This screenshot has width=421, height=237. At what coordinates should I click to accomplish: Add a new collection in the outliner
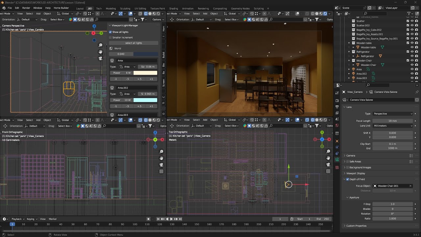[x=416, y=13]
